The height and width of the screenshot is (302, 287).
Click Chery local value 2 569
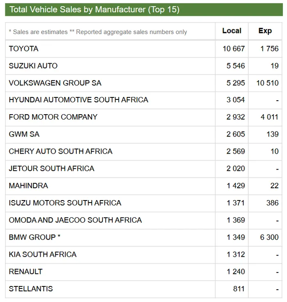tap(236, 151)
